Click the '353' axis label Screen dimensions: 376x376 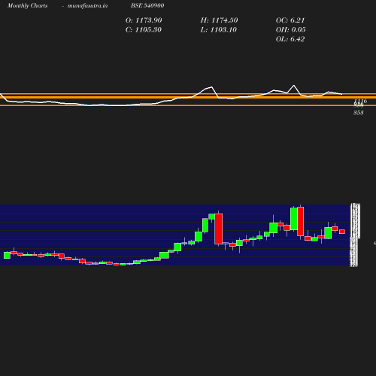pos(359,113)
